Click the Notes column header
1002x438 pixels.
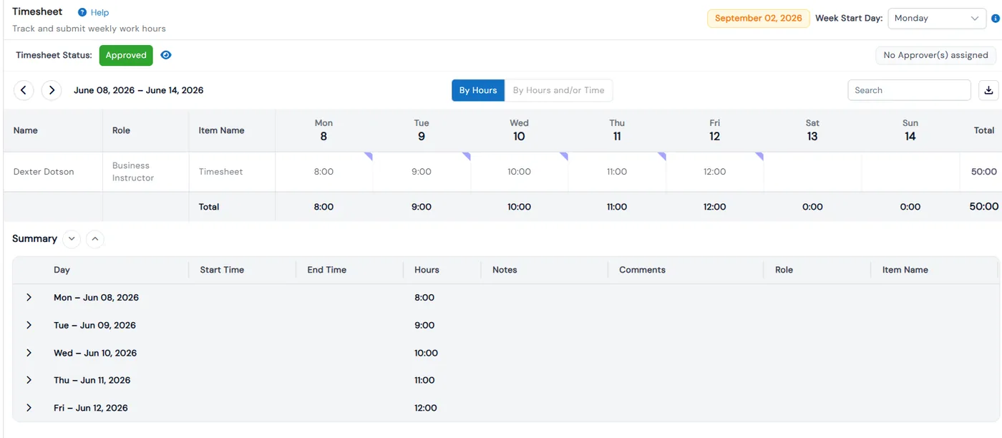pos(545,270)
